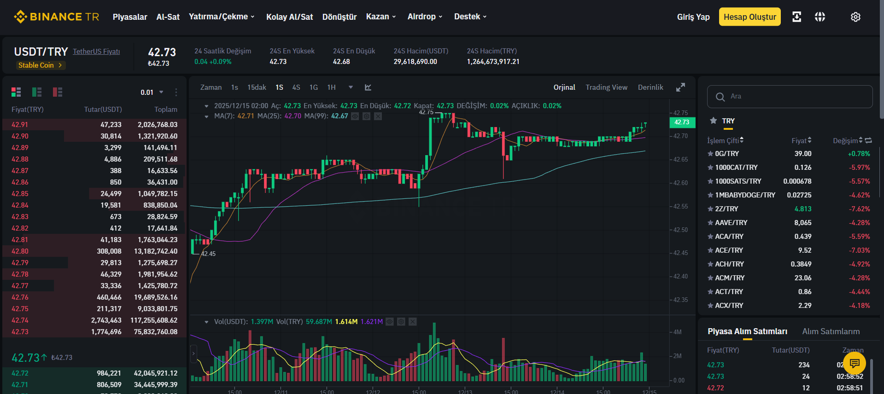Open the 0.01 price precision dropdown
Screen dimensions: 884x394
[152, 93]
